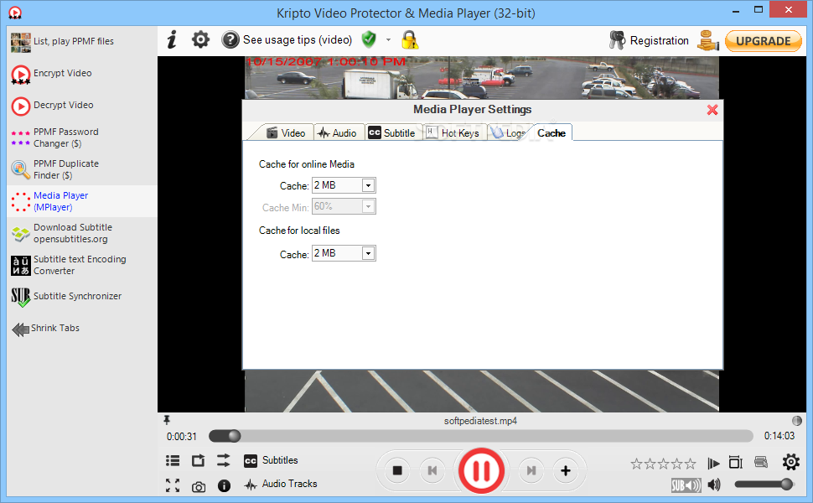813x503 pixels.
Task: Click the gold coins icon
Action: 707,40
